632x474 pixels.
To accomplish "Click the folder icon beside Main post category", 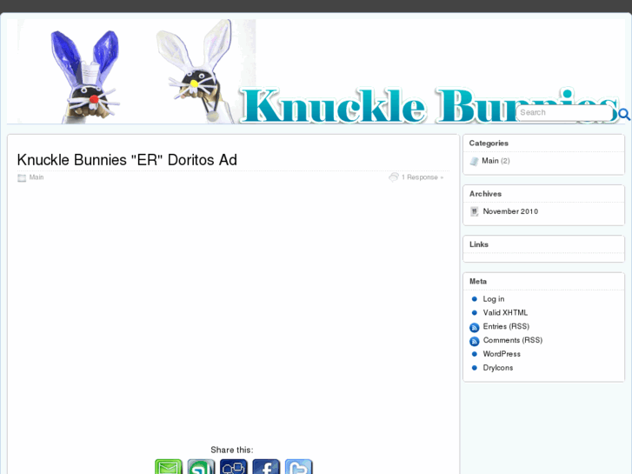I will click(22, 177).
